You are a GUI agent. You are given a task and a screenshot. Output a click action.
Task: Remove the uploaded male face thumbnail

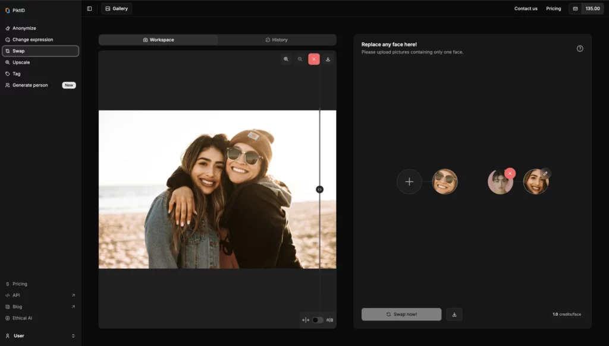[510, 173]
